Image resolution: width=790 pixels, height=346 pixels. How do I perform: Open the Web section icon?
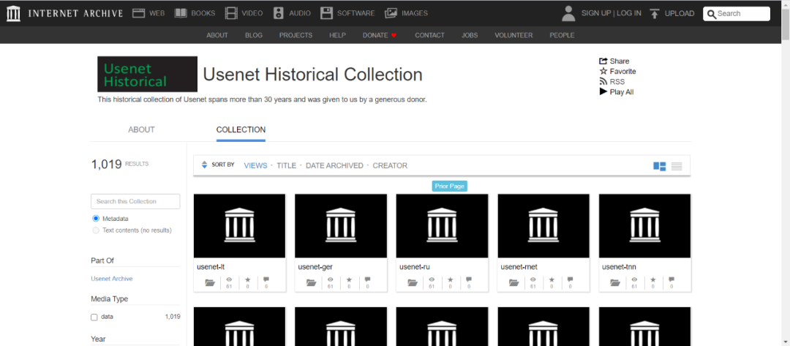[138, 13]
